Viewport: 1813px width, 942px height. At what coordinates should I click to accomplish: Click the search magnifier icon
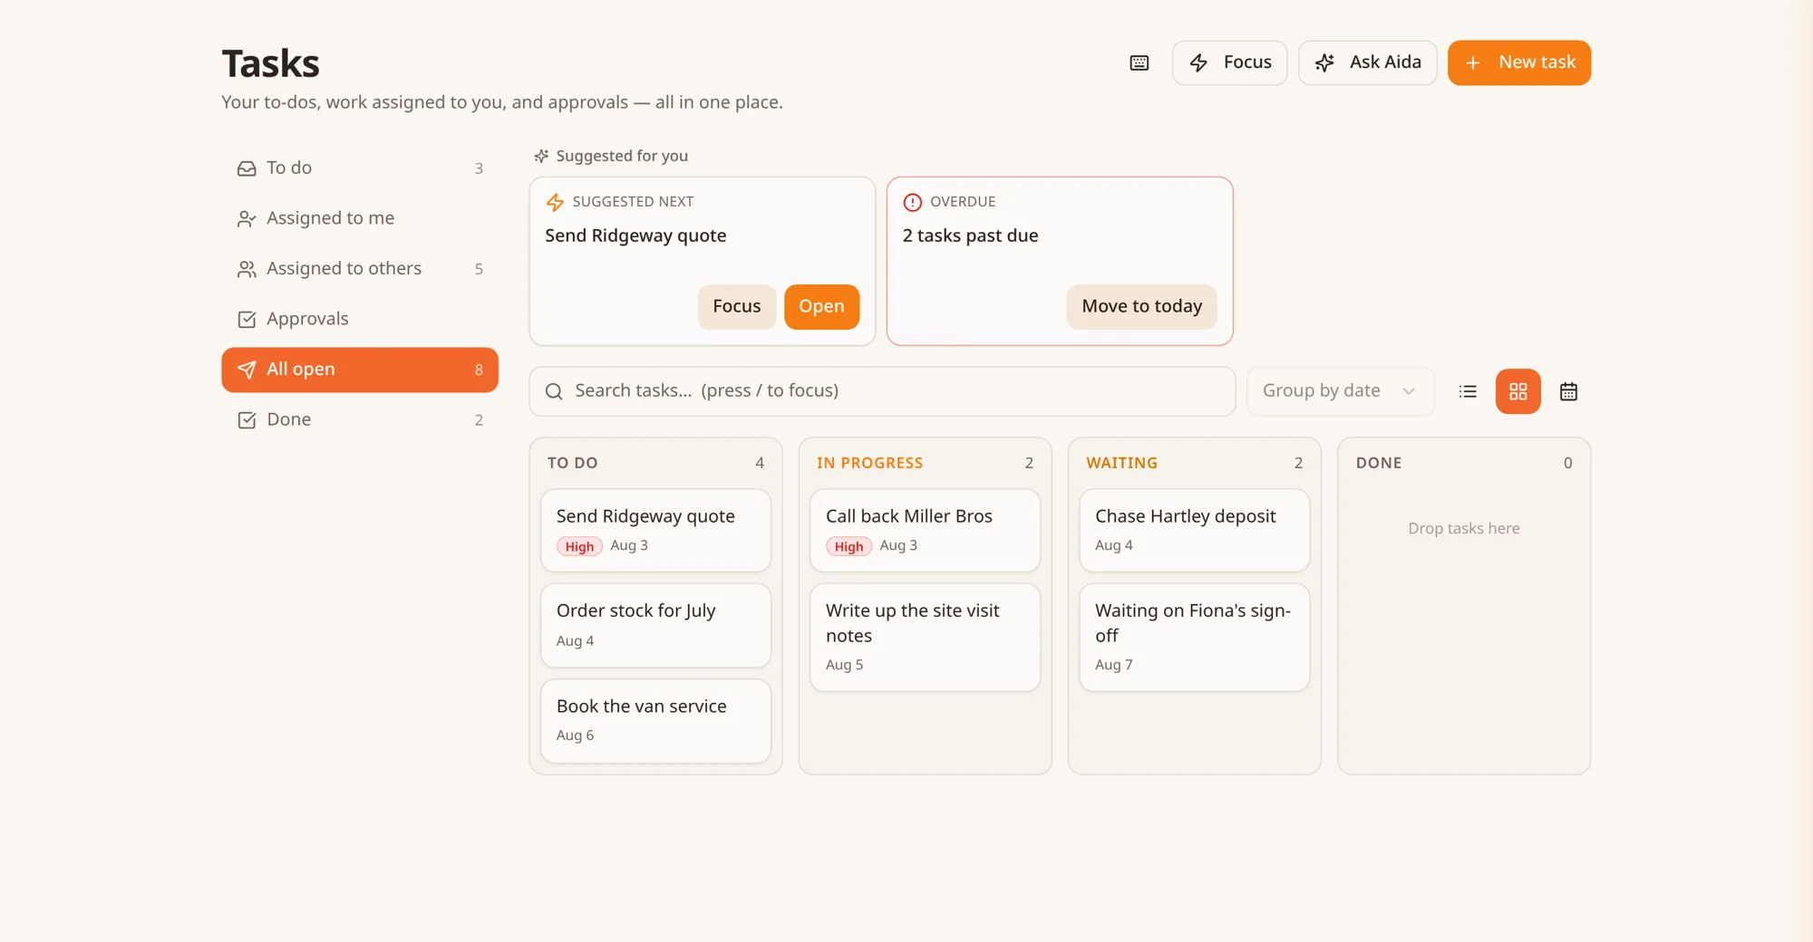pyautogui.click(x=554, y=391)
